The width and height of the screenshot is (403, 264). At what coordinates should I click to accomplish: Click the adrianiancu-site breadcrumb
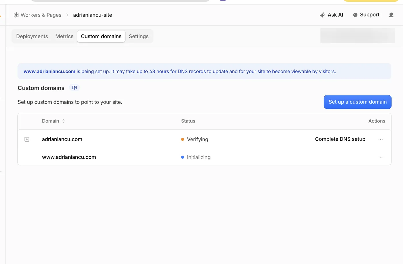92,15
